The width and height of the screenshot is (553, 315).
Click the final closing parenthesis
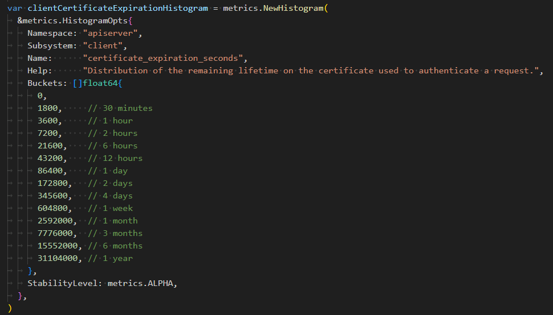(10, 308)
